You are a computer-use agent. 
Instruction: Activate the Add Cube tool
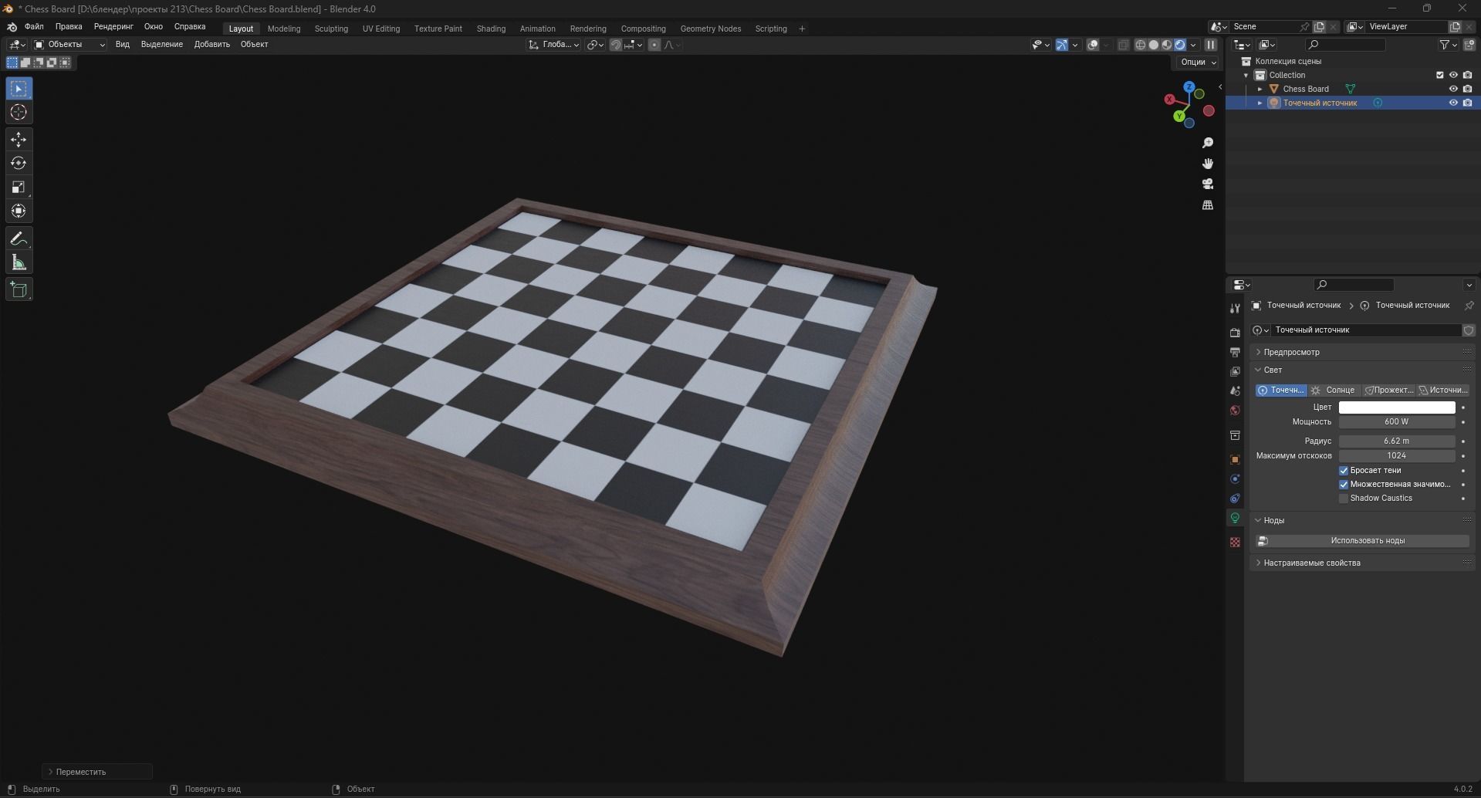pos(19,289)
